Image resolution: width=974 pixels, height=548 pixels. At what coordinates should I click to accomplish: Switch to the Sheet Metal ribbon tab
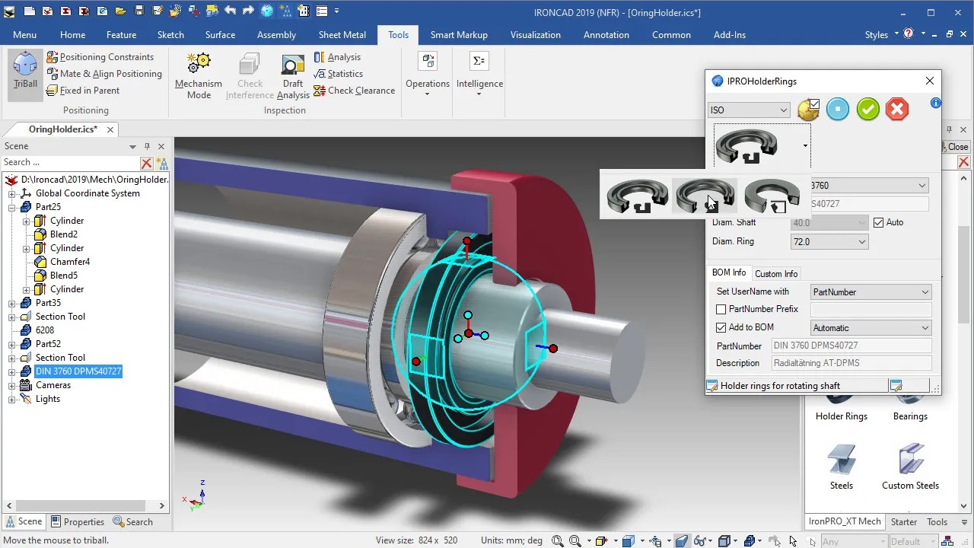(342, 35)
